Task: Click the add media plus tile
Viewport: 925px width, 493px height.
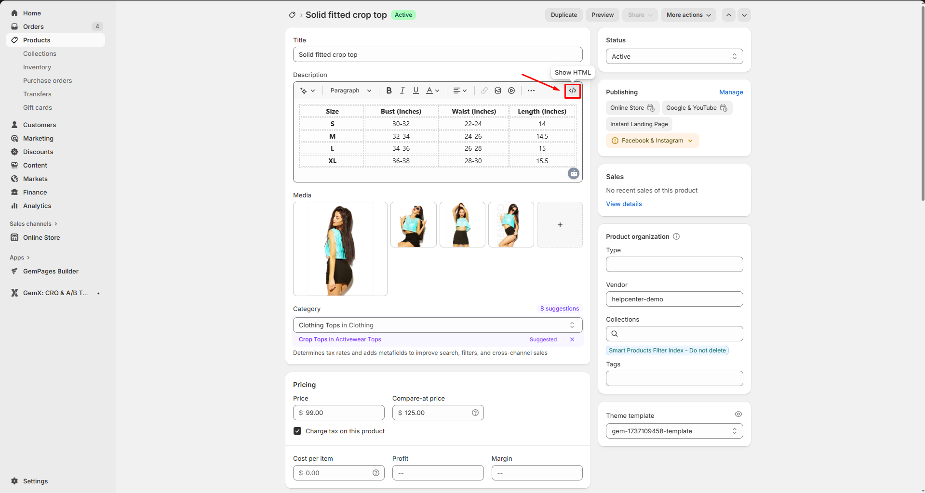Action: point(560,225)
